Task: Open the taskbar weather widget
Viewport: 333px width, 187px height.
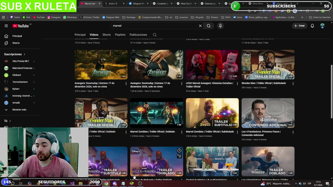Action: coord(275,184)
